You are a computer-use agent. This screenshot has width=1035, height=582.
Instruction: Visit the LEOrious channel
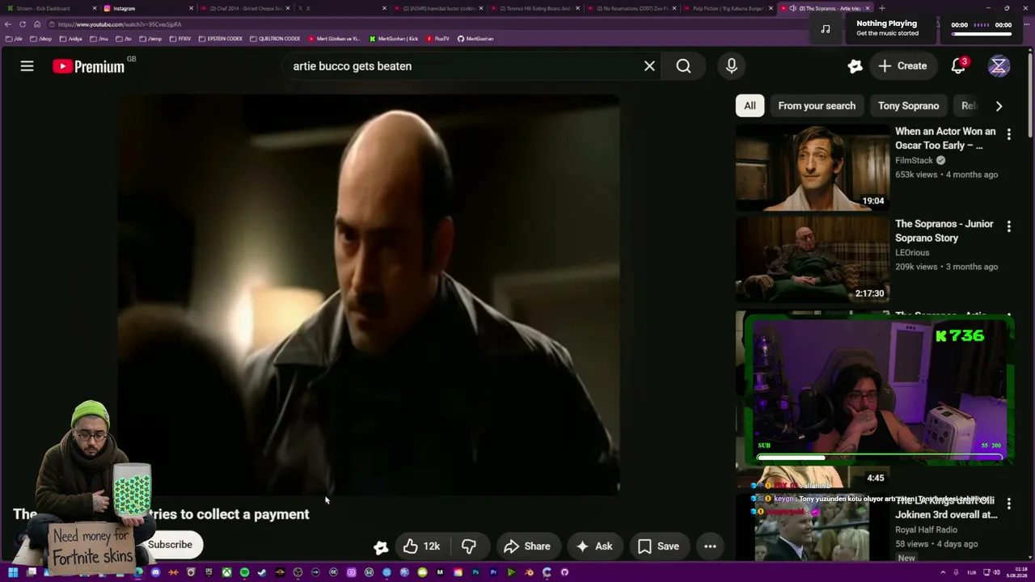[912, 252]
